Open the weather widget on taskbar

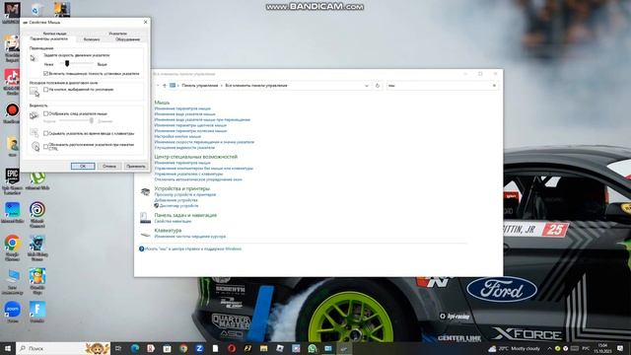[515, 348]
